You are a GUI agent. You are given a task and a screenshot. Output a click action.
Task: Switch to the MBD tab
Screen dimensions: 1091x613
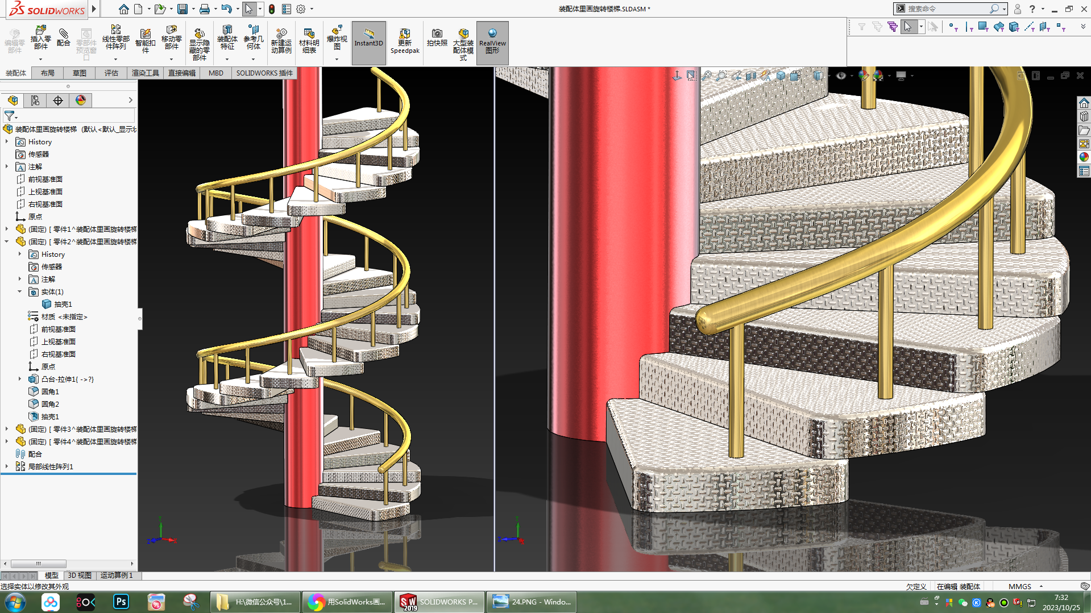click(216, 73)
